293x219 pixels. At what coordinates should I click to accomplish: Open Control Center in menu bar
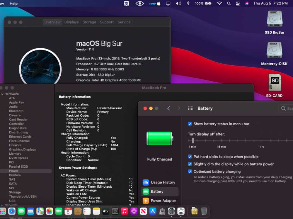click(x=238, y=3)
